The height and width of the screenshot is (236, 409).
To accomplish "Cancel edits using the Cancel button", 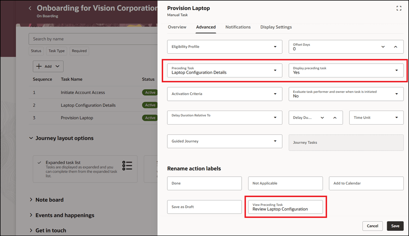I will 373,226.
